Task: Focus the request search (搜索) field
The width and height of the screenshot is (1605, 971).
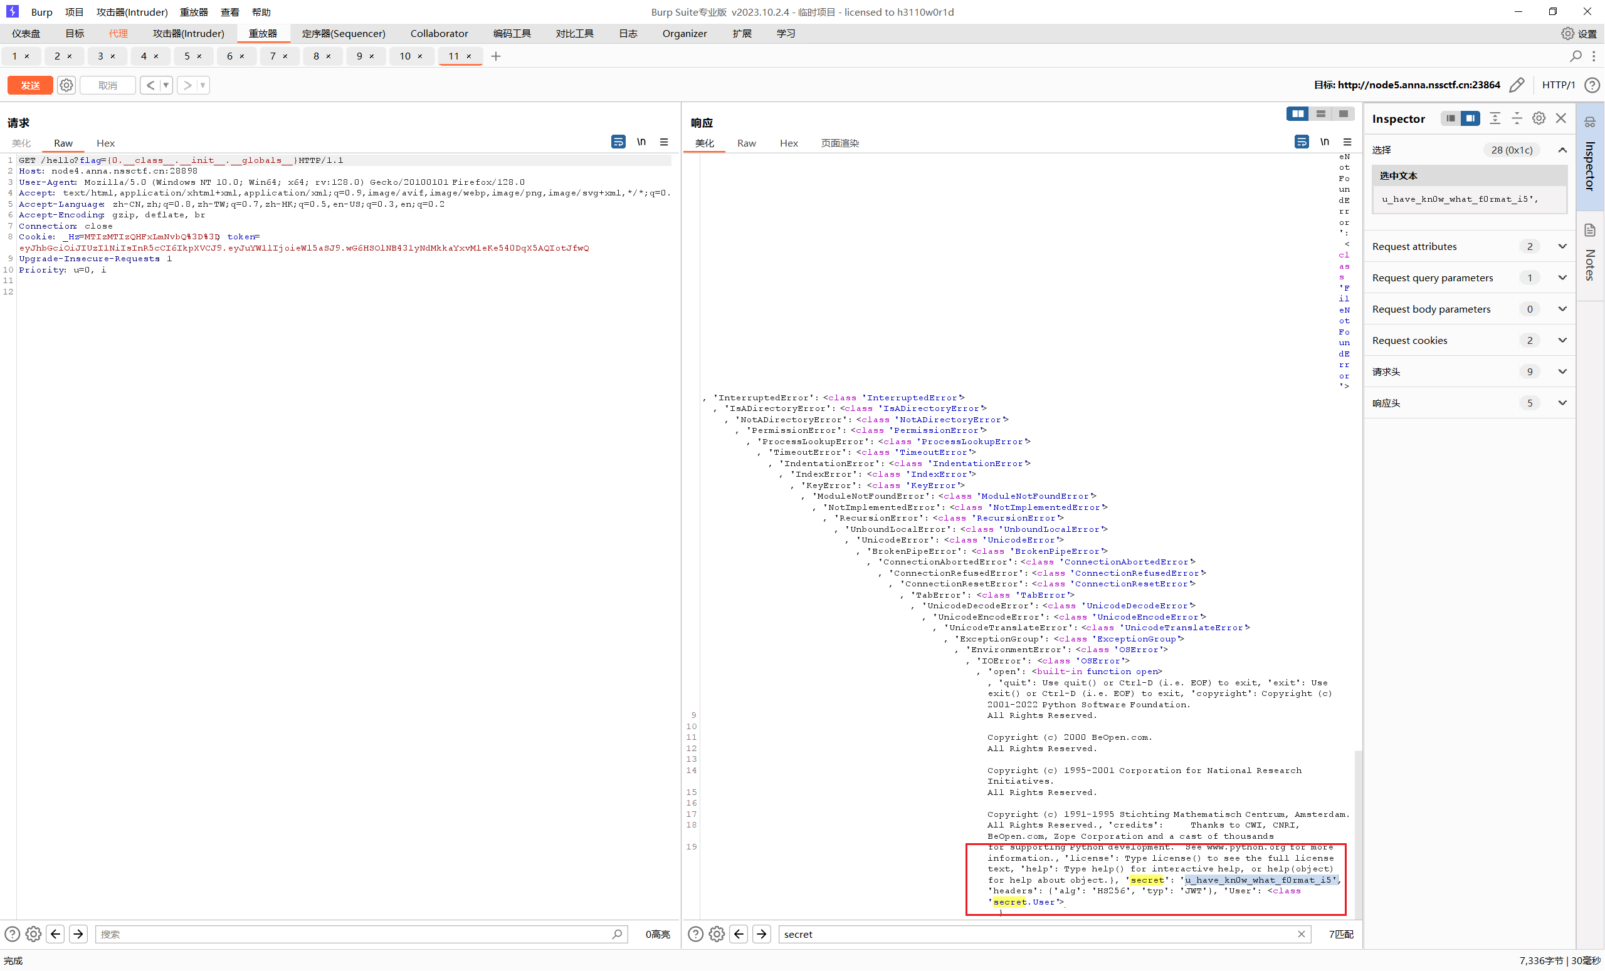Action: (x=361, y=934)
